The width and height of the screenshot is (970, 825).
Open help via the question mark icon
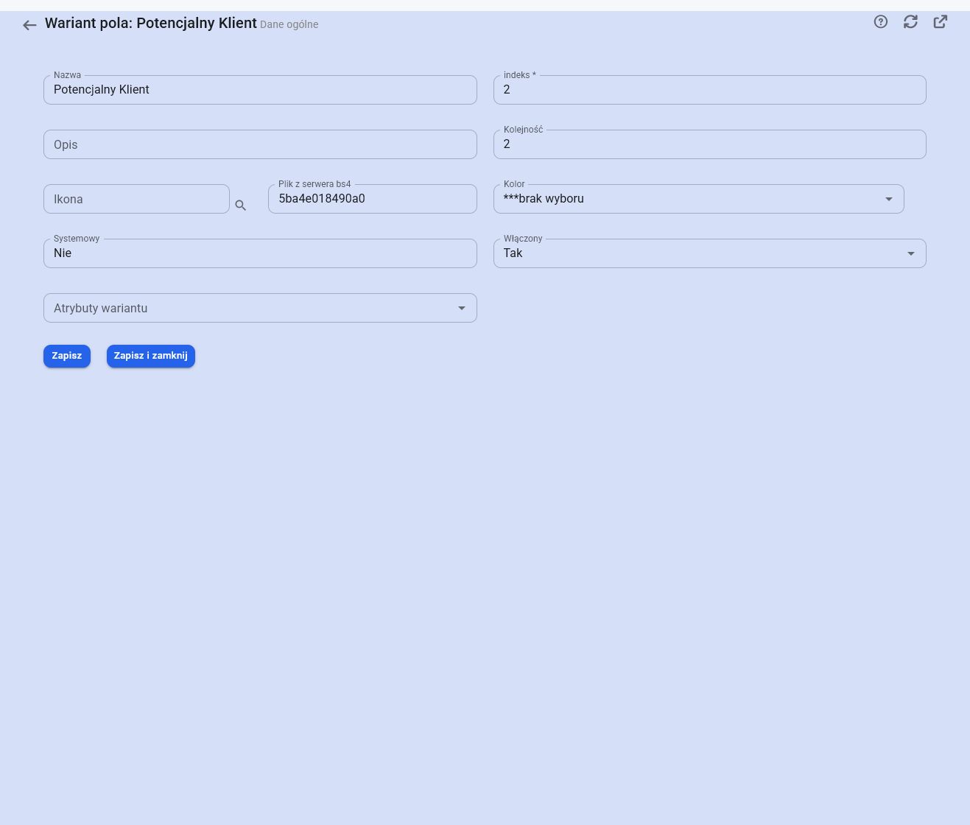(881, 22)
